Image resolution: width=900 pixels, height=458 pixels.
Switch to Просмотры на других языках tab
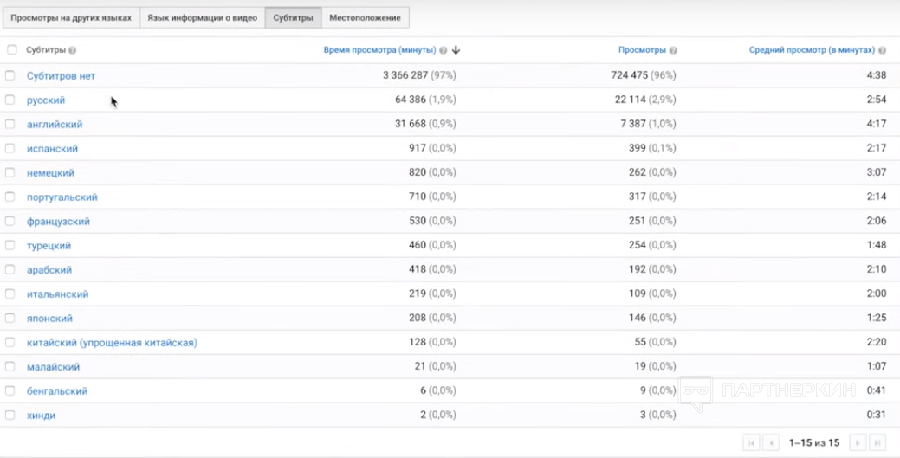tap(71, 17)
